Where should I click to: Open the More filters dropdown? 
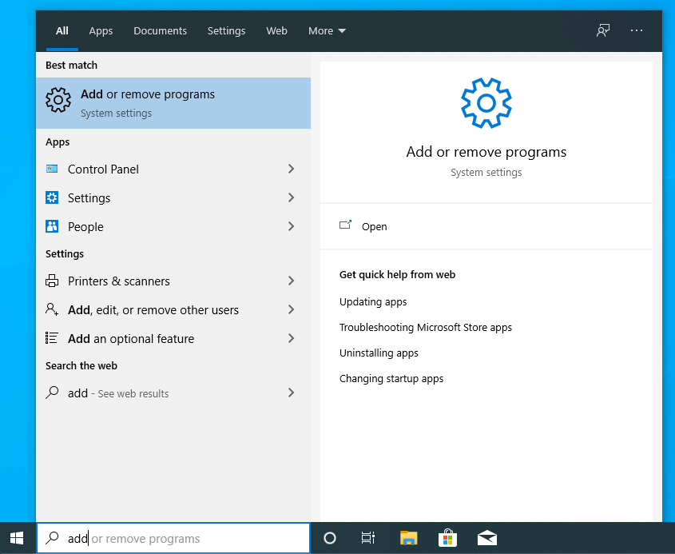pos(326,30)
